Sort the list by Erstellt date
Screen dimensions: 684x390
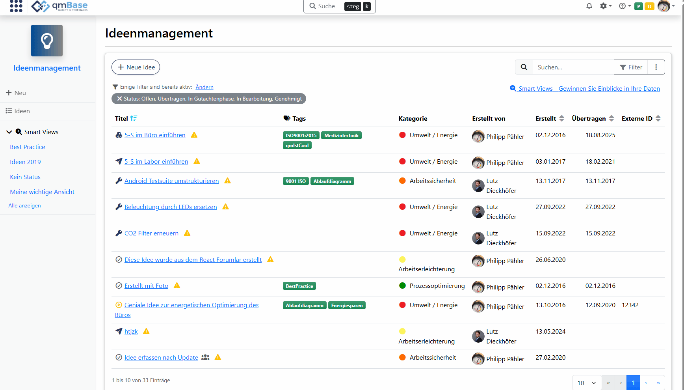pos(562,118)
